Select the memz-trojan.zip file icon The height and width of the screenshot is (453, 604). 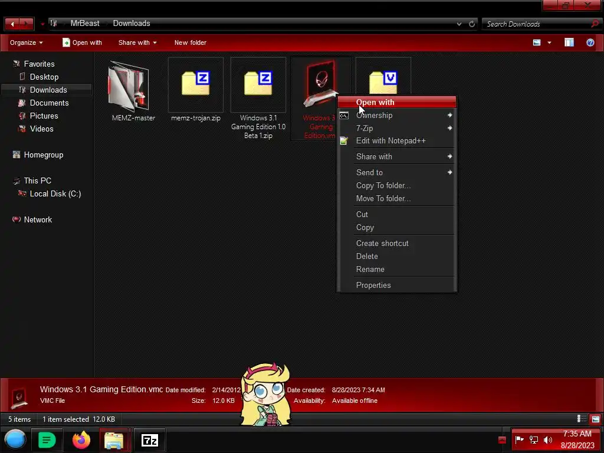pyautogui.click(x=196, y=85)
